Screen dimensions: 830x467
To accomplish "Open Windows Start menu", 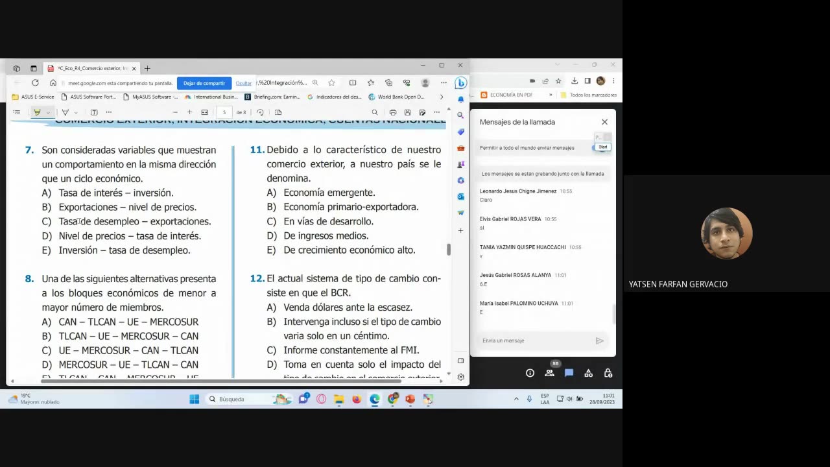I will [194, 399].
